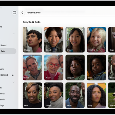The width and height of the screenshot is (115, 115).
Task: Click the lock icon beside Deleted
Action: pyautogui.click(x=13, y=75)
